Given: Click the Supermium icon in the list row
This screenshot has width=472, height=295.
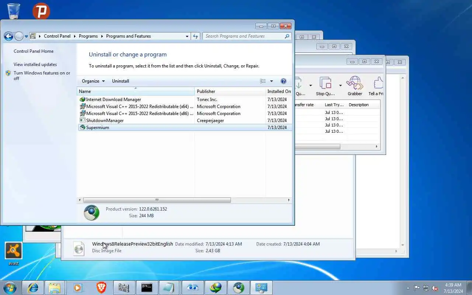Looking at the screenshot, I should [x=83, y=128].
